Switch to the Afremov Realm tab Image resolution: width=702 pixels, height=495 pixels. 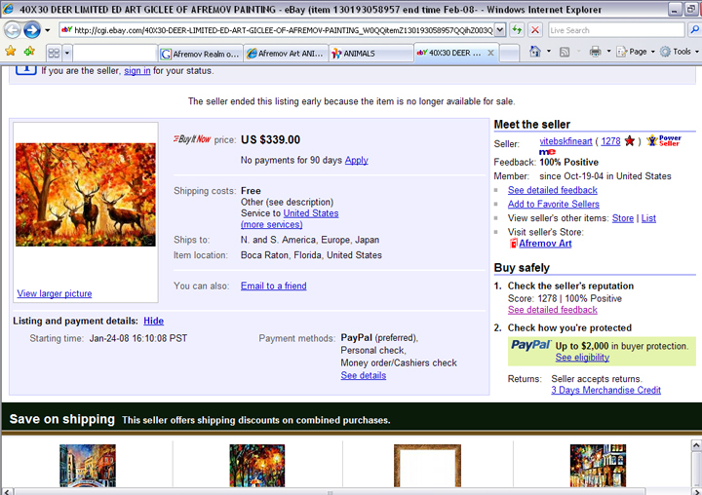201,54
